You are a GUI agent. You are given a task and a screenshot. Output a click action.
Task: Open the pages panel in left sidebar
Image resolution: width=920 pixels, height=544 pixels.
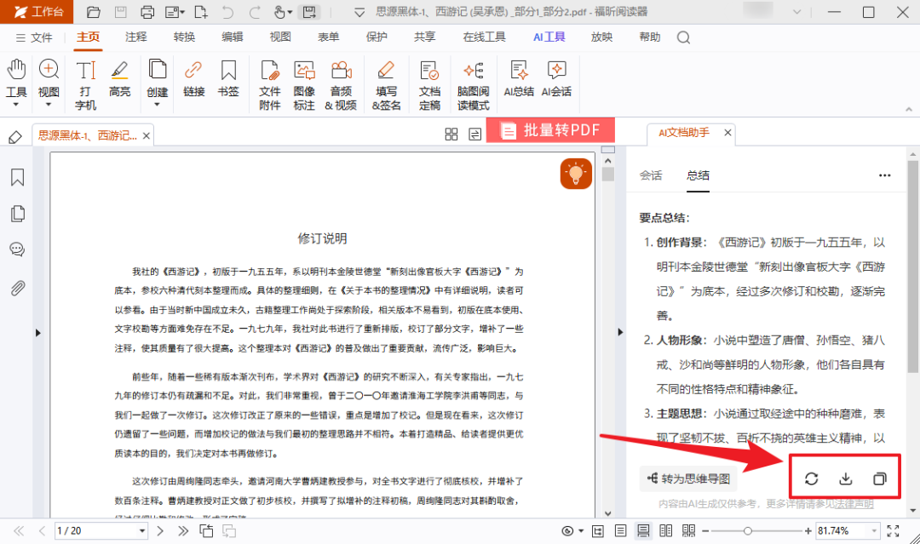(x=18, y=214)
